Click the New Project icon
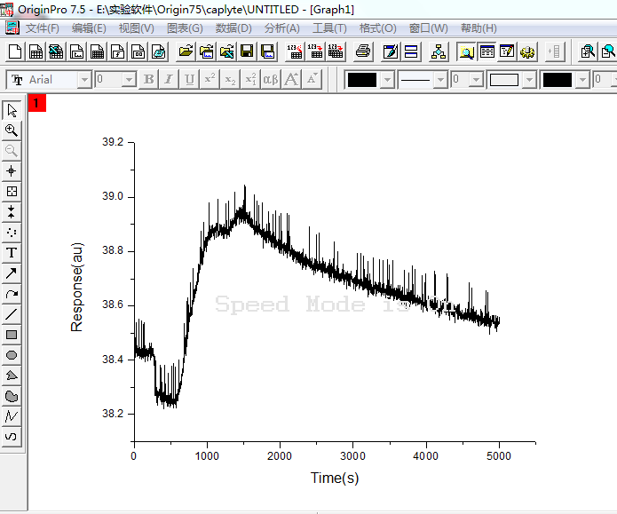 [x=15, y=51]
